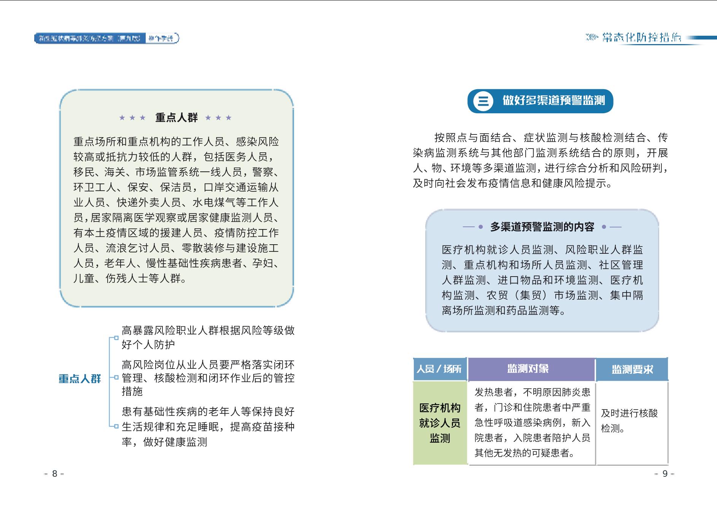Click the line '离场所监测和药品监测等。'

(504, 310)
